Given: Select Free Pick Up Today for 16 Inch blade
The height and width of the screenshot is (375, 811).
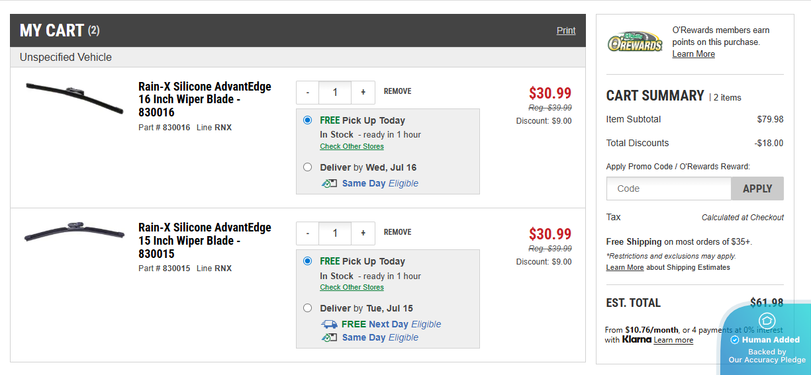Looking at the screenshot, I should pyautogui.click(x=307, y=120).
